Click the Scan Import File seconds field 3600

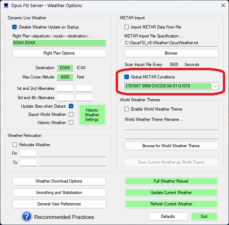(174, 65)
